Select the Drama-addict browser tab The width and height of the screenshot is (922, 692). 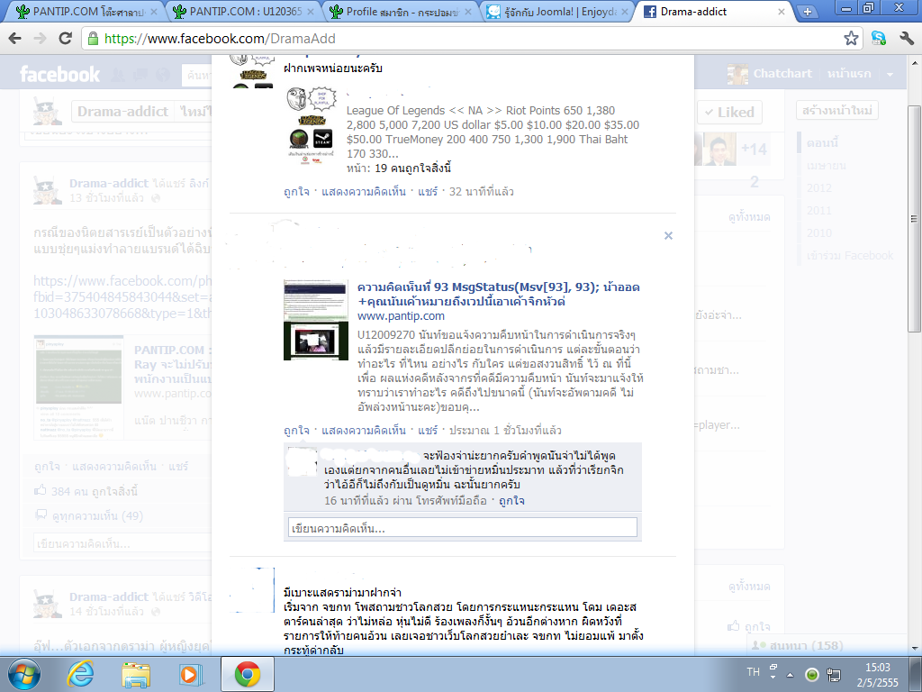(x=713, y=11)
